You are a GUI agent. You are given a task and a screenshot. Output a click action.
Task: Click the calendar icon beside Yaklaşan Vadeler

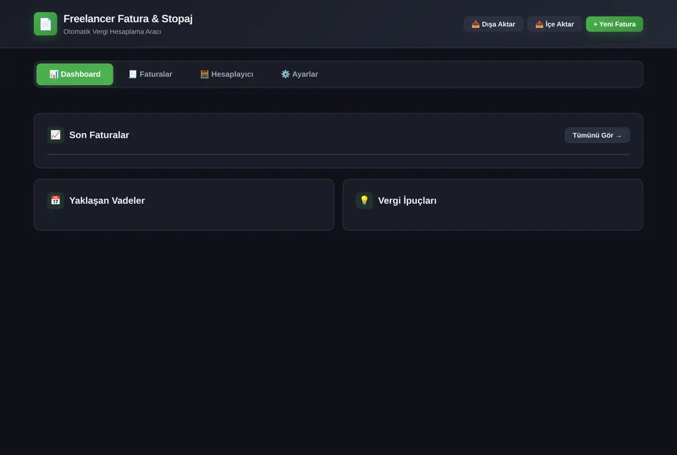click(x=55, y=200)
